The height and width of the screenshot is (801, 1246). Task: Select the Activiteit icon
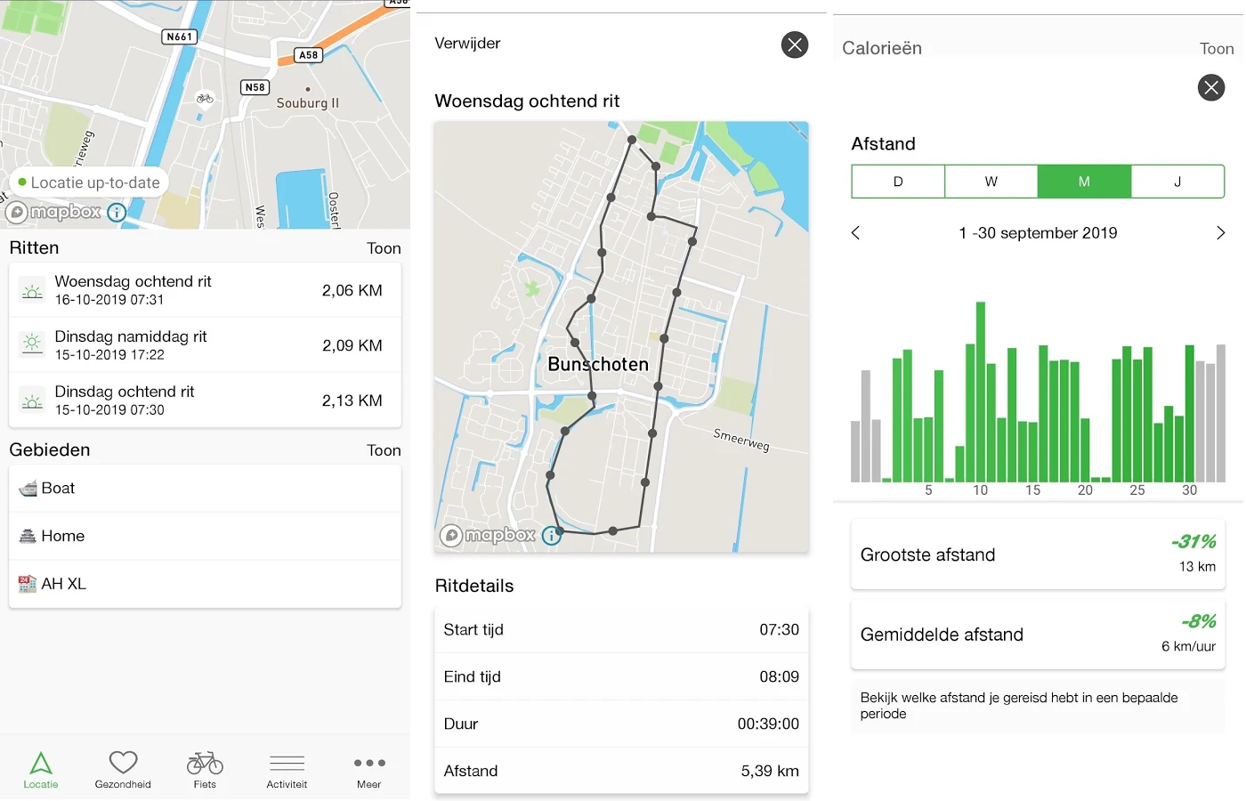tap(287, 763)
